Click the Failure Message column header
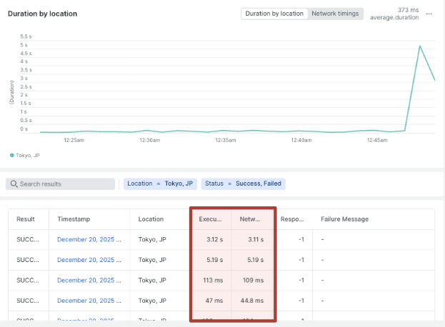The width and height of the screenshot is (445, 327). [344, 219]
